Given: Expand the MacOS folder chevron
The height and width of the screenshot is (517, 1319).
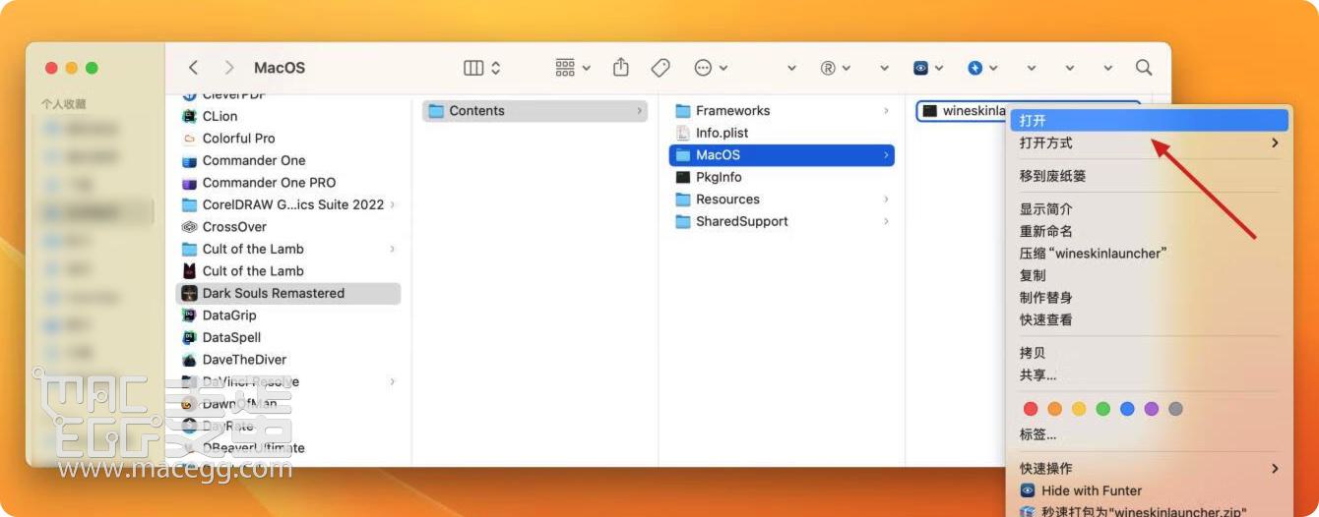Looking at the screenshot, I should click(886, 155).
